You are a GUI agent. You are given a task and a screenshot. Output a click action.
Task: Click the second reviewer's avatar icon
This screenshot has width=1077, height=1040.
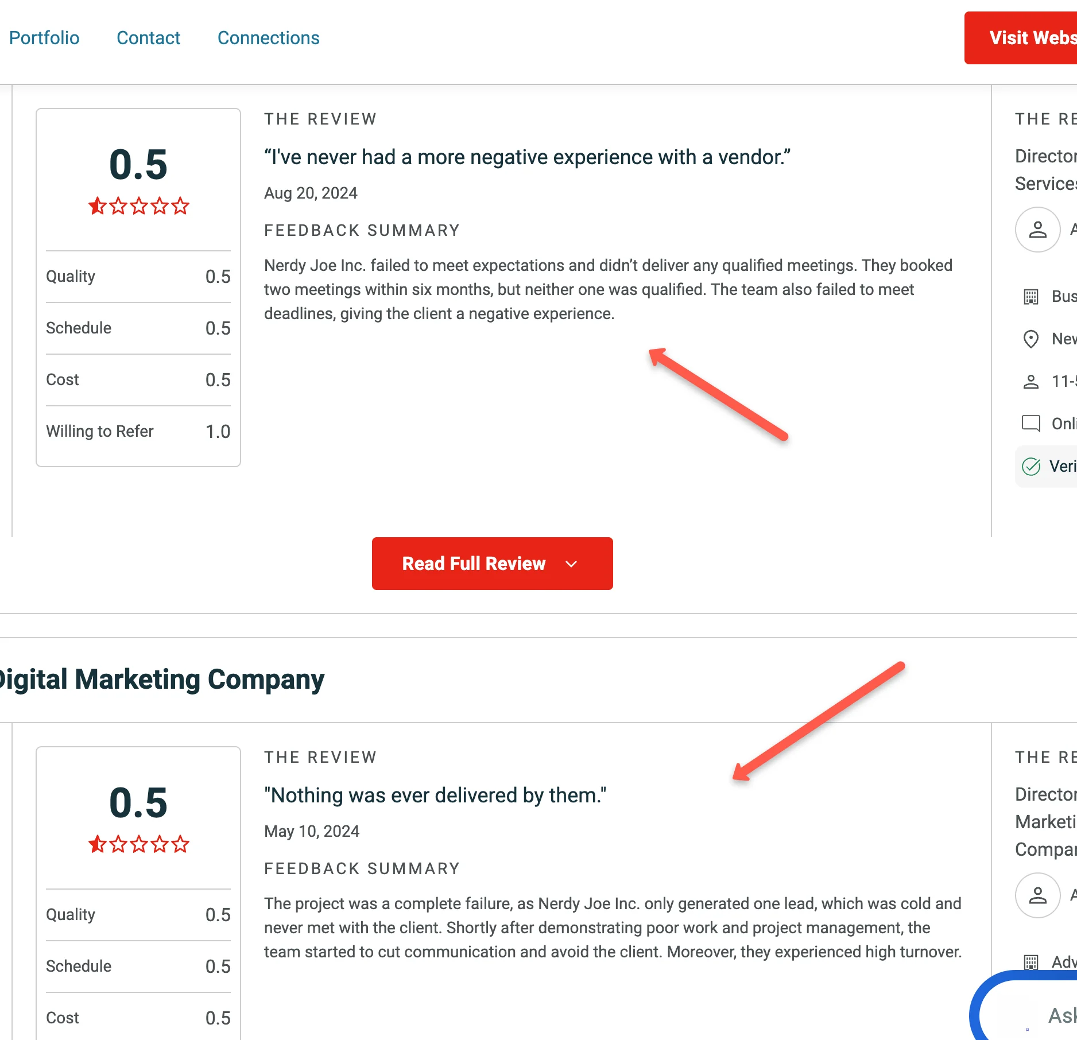click(x=1037, y=895)
